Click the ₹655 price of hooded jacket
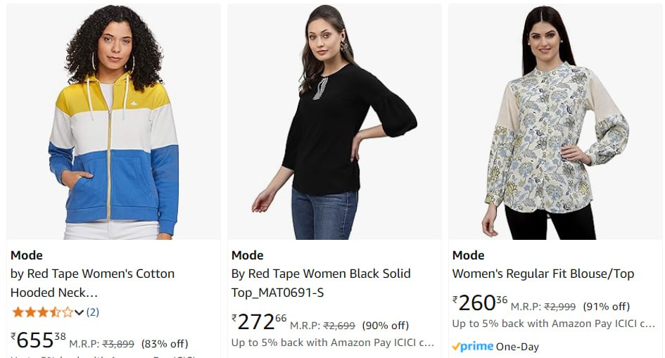Screen dimensions: 665x358 [x=38, y=340]
